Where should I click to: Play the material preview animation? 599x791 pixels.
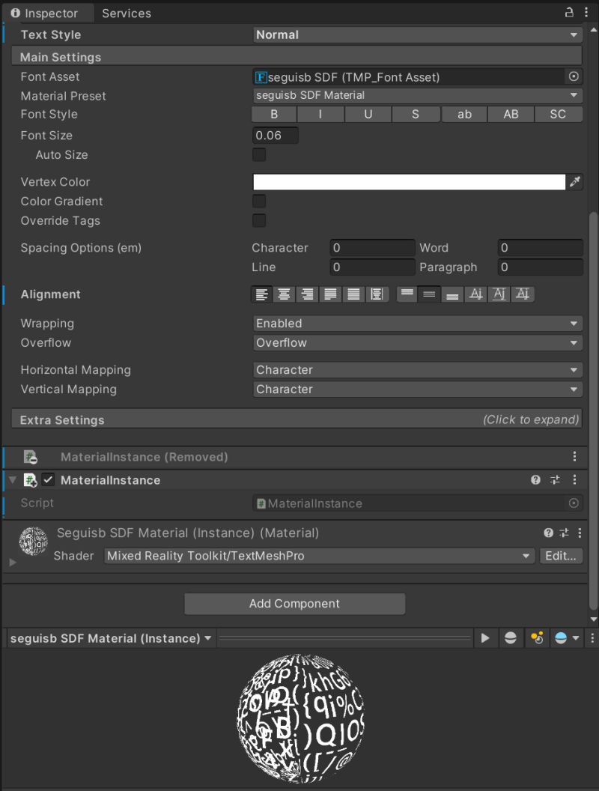[x=485, y=637]
